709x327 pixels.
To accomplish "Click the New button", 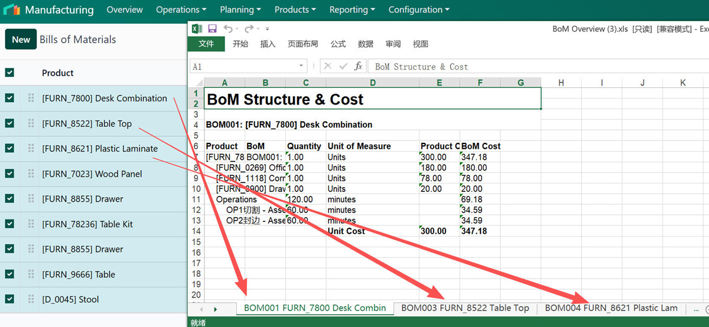I will [x=21, y=40].
